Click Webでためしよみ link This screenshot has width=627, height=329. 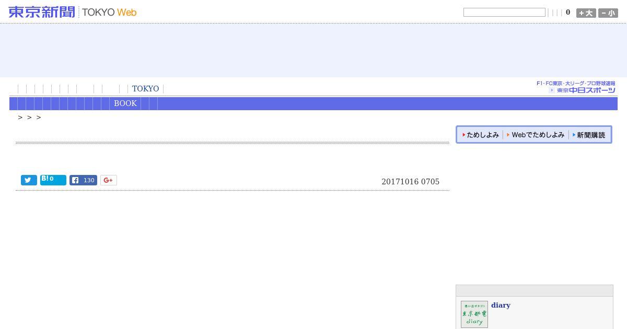click(x=536, y=135)
